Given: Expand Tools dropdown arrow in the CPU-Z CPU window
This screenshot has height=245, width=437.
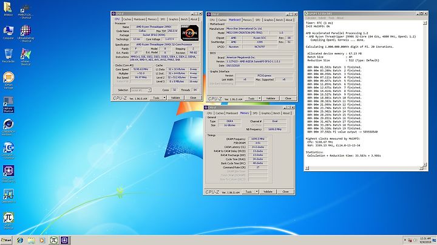Looking at the screenshot, I should (x=164, y=98).
